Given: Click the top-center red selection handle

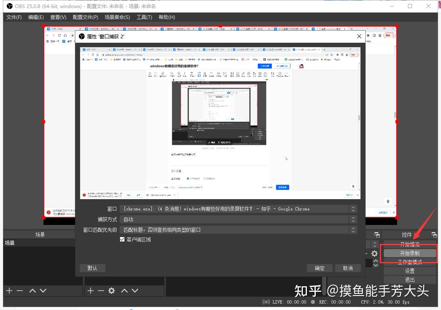Looking at the screenshot, I should [220, 26].
